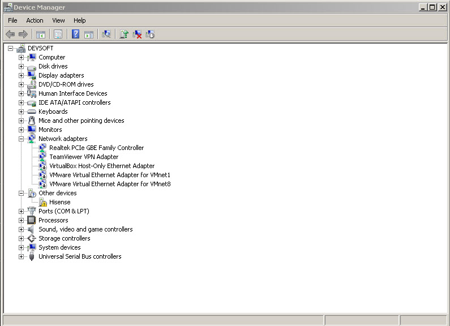Select VMware Virtual Ethernet Adapter for VMnet8
This screenshot has width=450, height=326.
coord(110,184)
